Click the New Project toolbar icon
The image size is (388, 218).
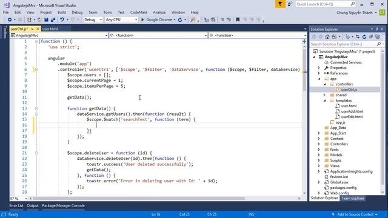(x=29, y=20)
